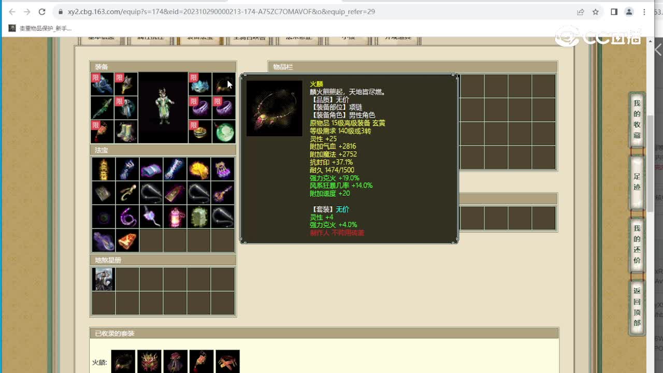The image size is (663, 373).
Task: Click the blue claw gauntlet treasure icon
Action: point(127,169)
